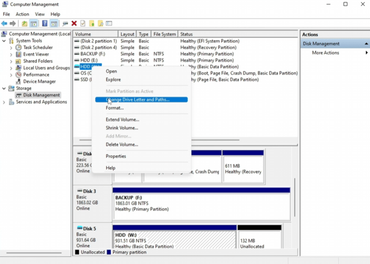
Task: Open the Action menu in menu bar
Action: tap(22, 14)
